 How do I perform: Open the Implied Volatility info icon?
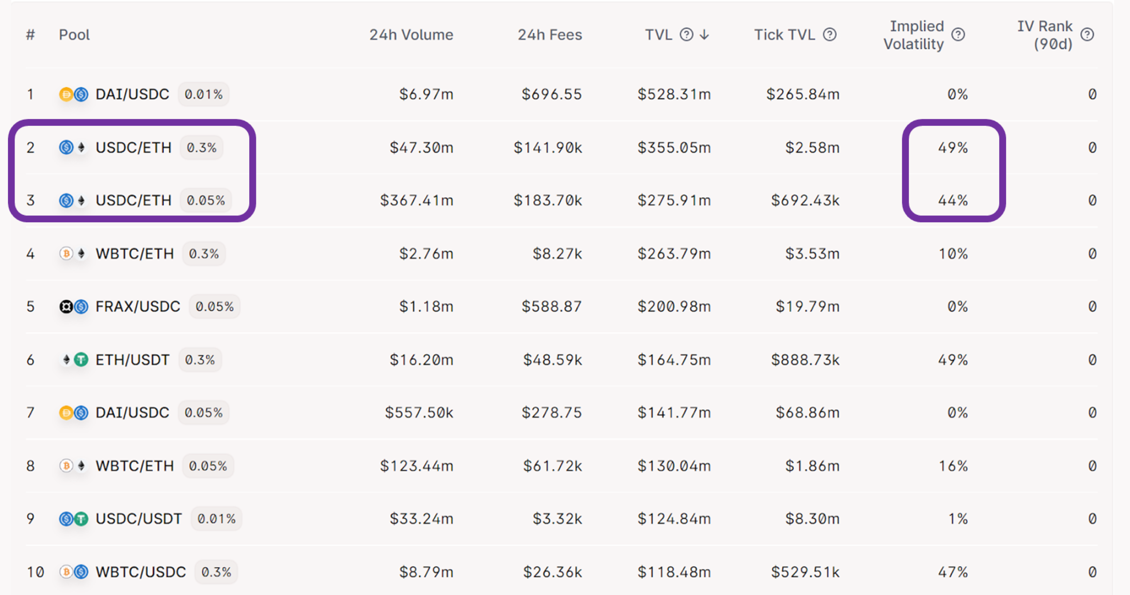coord(958,34)
